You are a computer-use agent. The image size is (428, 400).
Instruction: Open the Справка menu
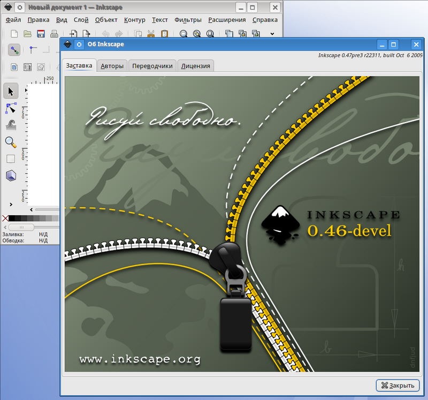coord(265,20)
